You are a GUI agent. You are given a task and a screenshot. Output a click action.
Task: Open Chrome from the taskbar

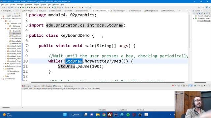[x=104, y=115]
